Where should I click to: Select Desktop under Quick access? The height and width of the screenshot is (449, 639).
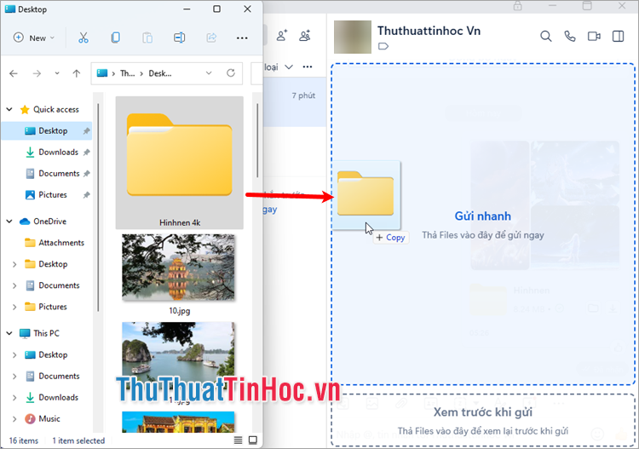47,131
